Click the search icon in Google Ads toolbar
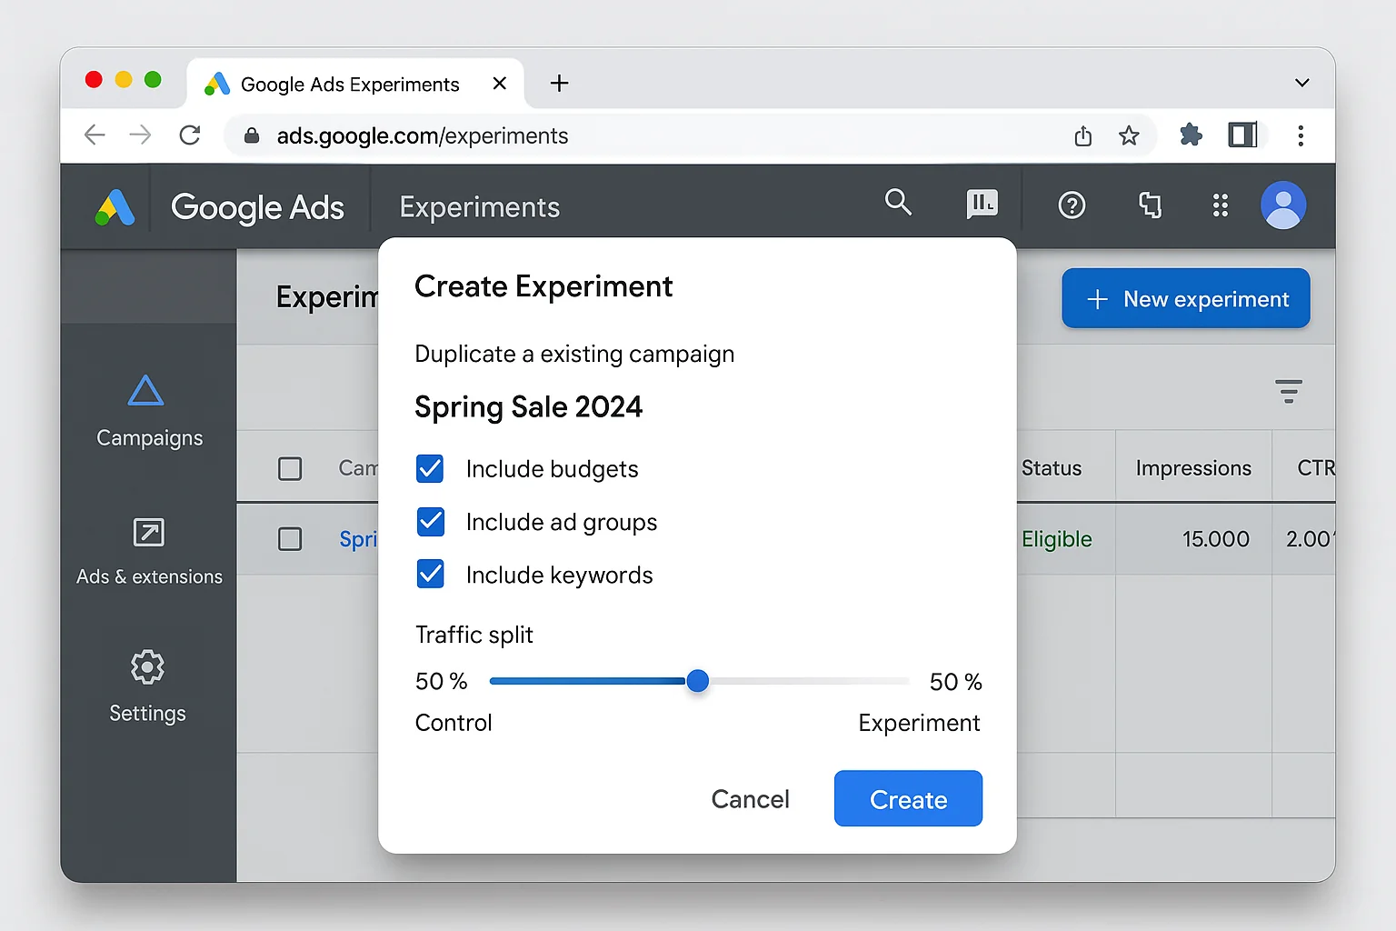This screenshot has height=931, width=1396. pyautogui.click(x=898, y=204)
